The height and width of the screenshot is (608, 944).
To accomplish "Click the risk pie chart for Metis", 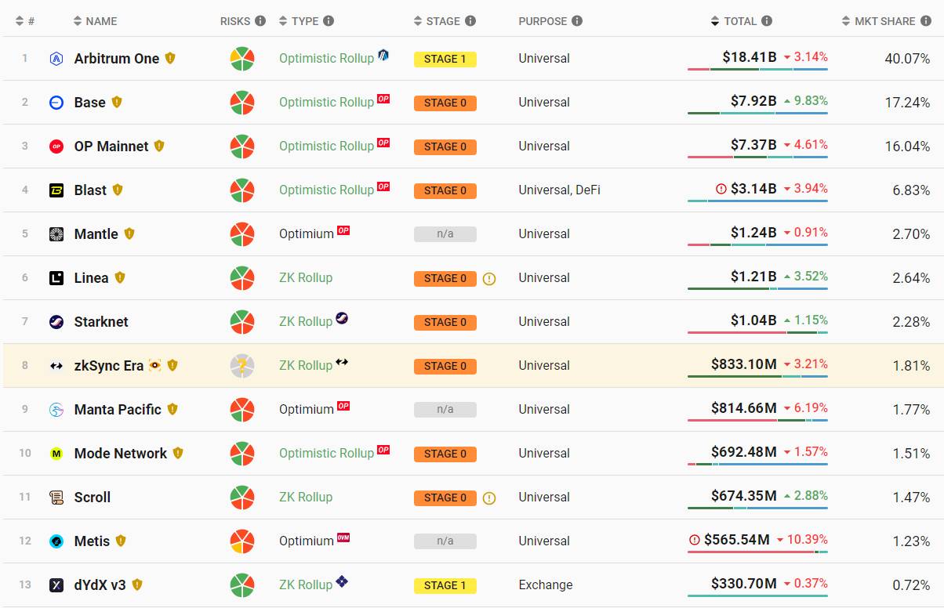I will click(242, 541).
